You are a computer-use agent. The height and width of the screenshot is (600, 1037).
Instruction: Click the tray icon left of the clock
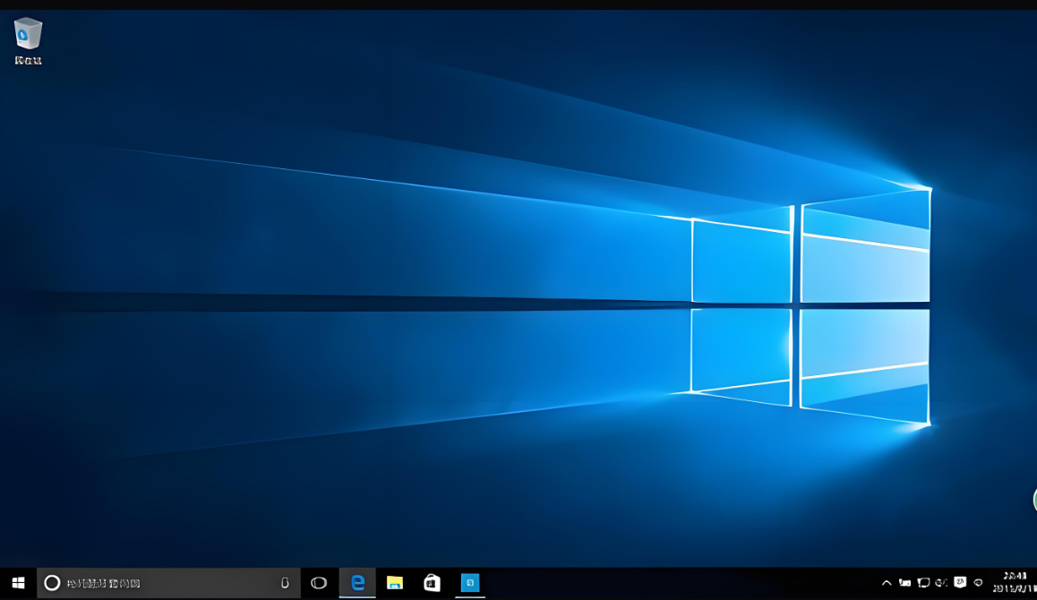tap(978, 583)
